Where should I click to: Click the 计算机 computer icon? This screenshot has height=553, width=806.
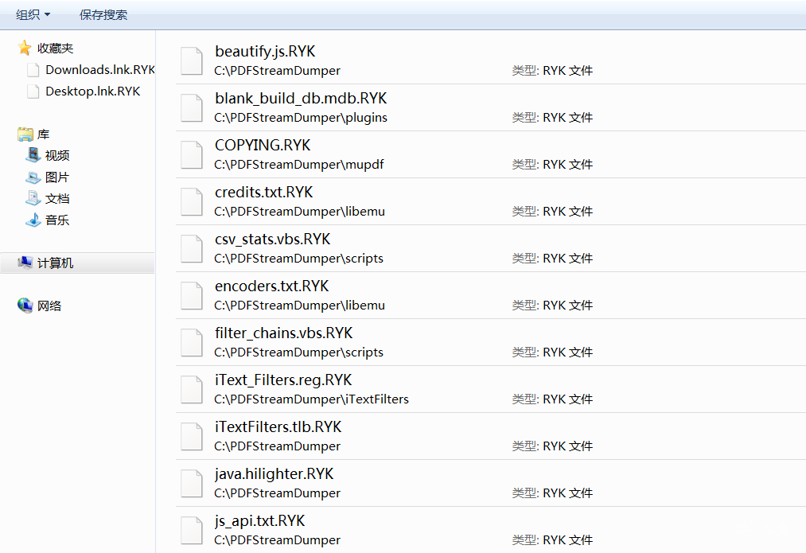pyautogui.click(x=25, y=263)
